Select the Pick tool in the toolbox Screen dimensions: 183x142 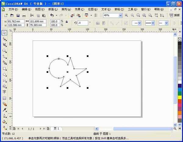(x=4, y=33)
